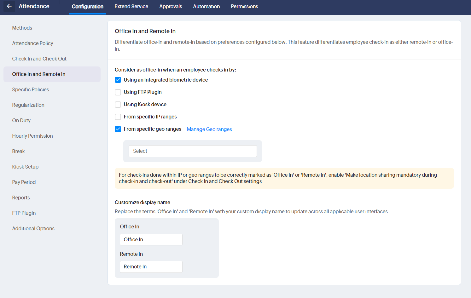Viewport: 471px width, 298px height.
Task: Click the back arrow beside Attendance
Action: pos(9,6)
